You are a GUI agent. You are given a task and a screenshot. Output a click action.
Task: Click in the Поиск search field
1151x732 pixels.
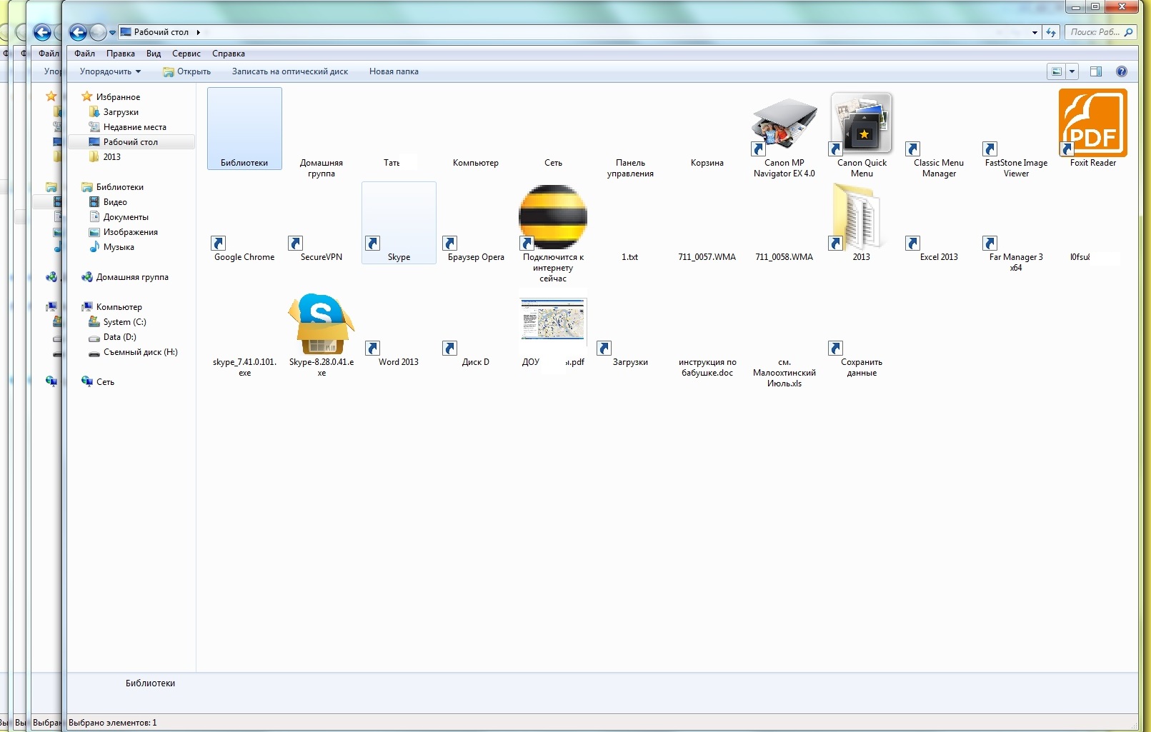(x=1100, y=32)
